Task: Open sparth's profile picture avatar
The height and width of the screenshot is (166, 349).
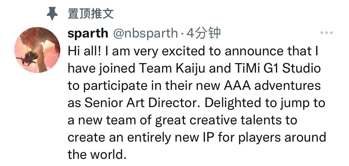Action: click(37, 49)
